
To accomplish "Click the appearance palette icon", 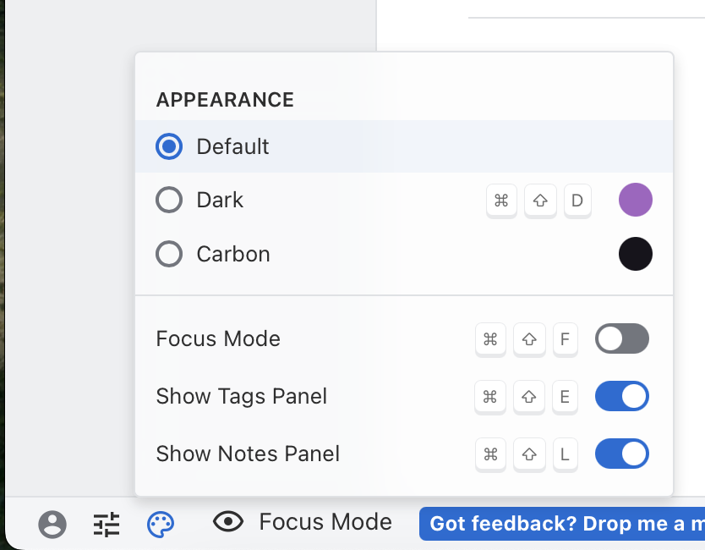I will [161, 525].
